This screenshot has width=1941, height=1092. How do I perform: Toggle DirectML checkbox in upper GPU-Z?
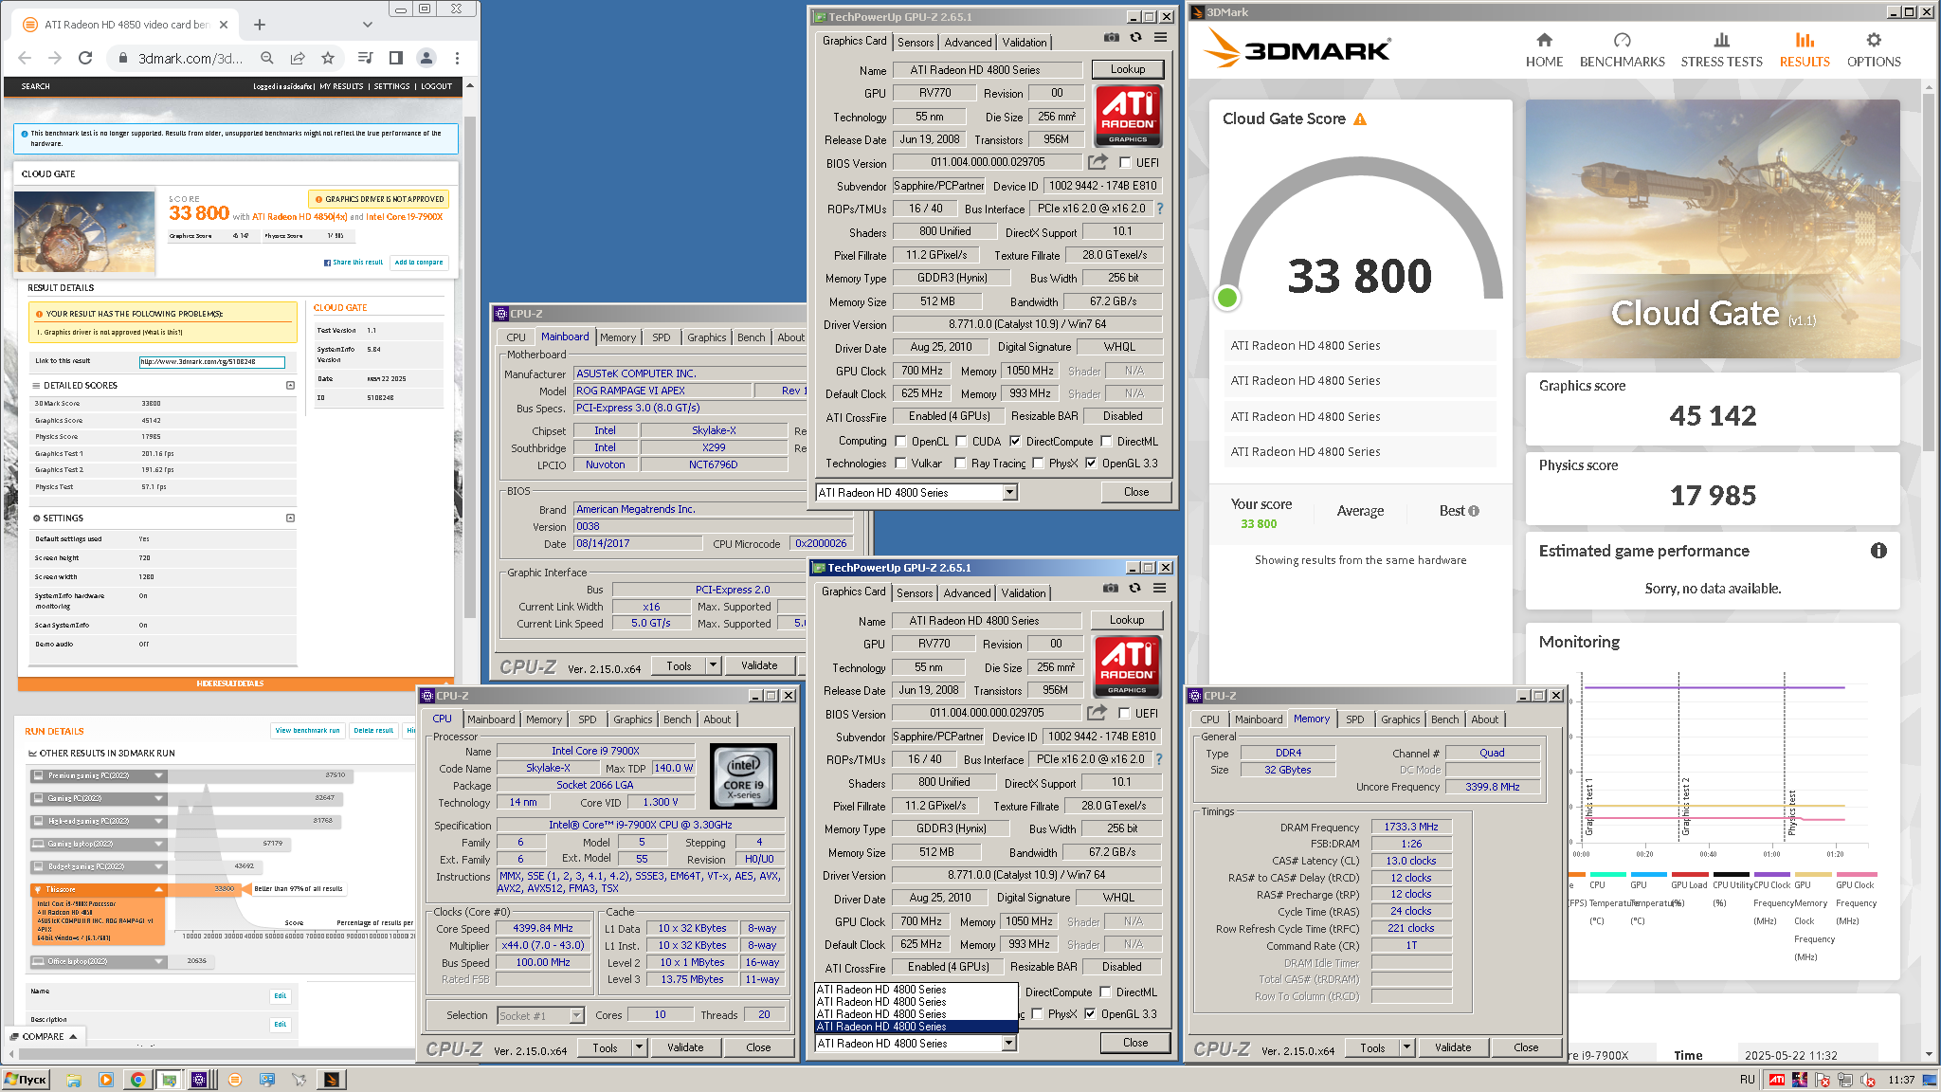[1106, 441]
